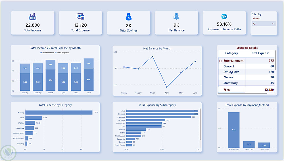Select the Insurance bar in subcategory chart
This screenshot has height=161, width=284.
coord(158,117)
